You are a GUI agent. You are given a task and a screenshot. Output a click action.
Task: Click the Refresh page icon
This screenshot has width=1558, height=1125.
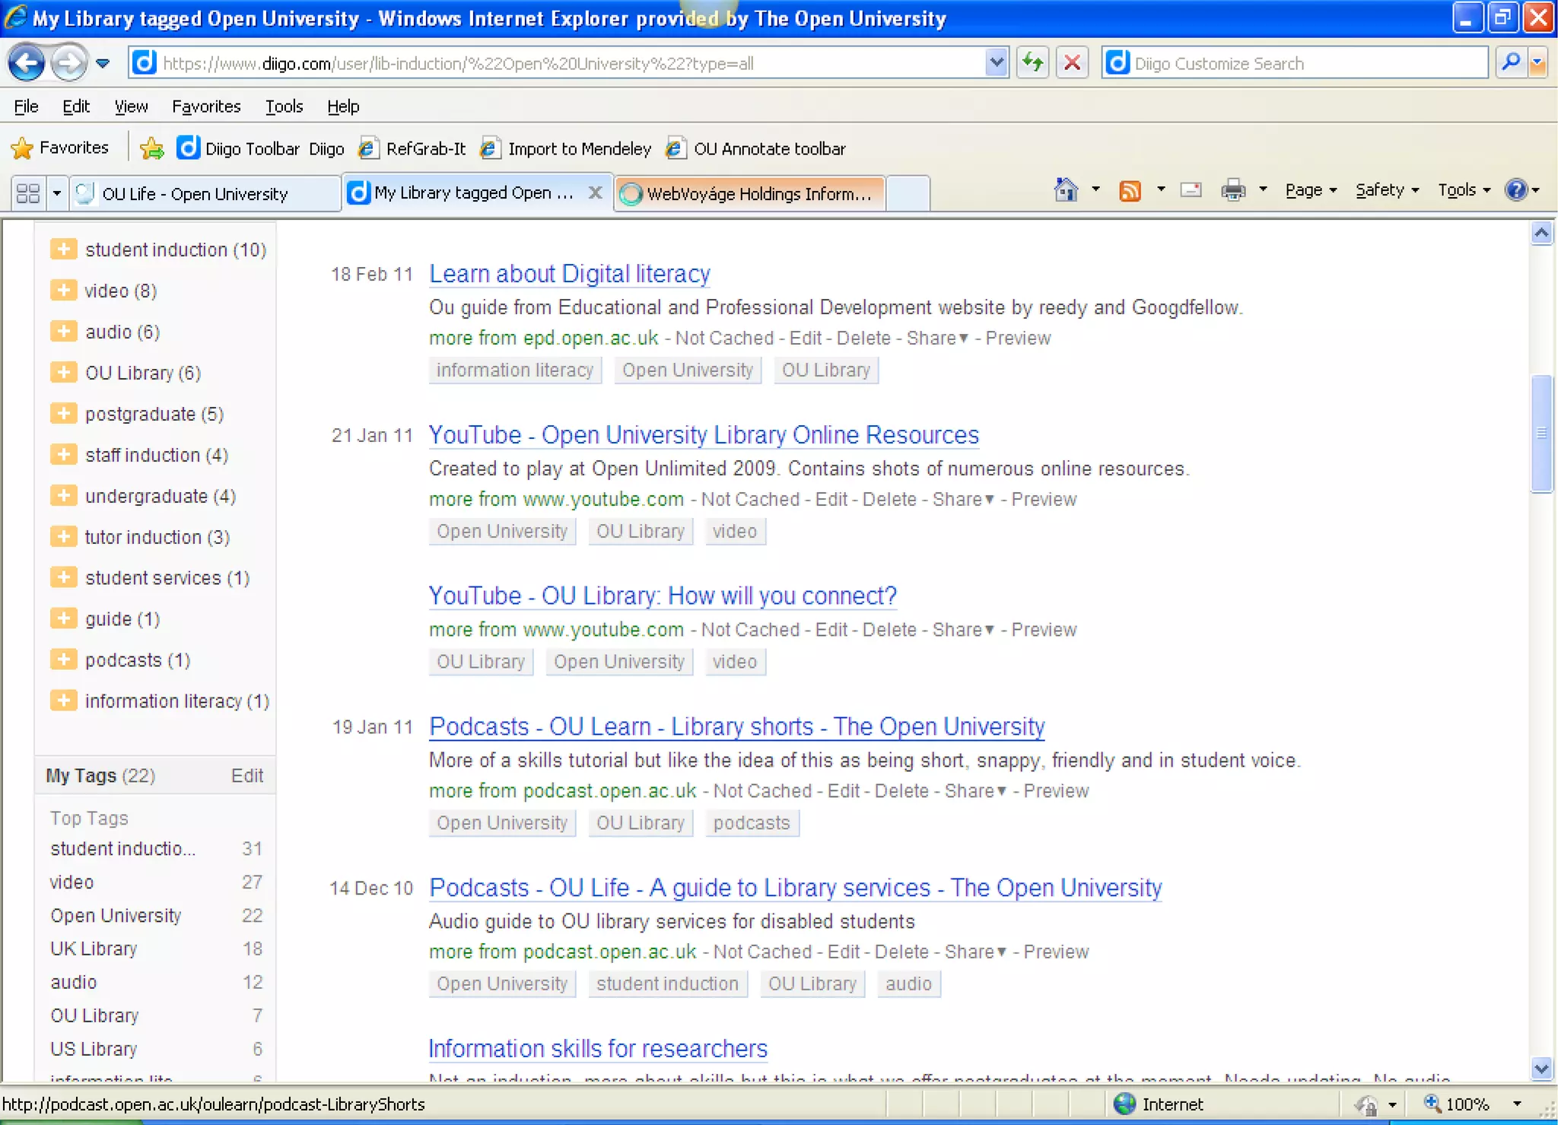[x=1032, y=63]
